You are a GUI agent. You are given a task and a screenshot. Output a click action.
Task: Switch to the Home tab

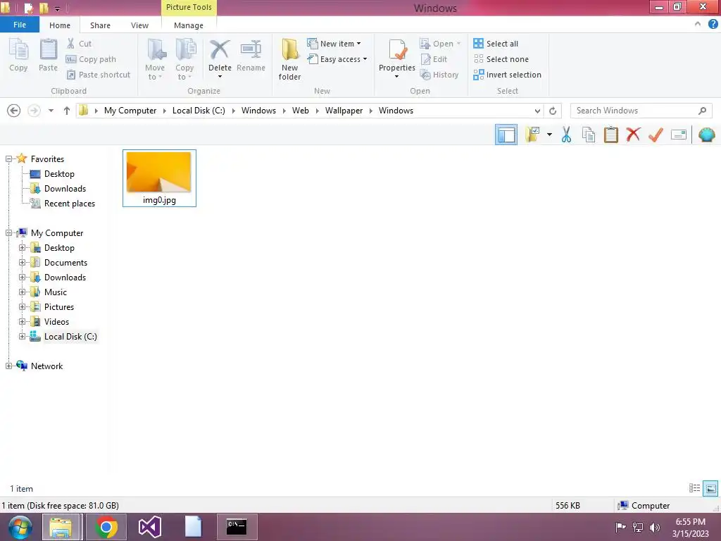(x=60, y=25)
